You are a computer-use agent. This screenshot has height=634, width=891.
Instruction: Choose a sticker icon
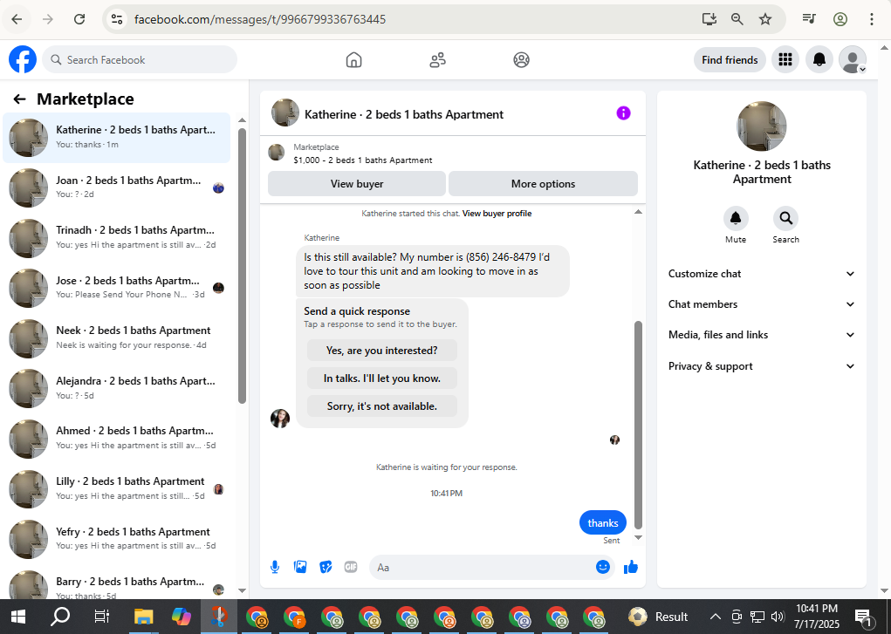point(326,567)
